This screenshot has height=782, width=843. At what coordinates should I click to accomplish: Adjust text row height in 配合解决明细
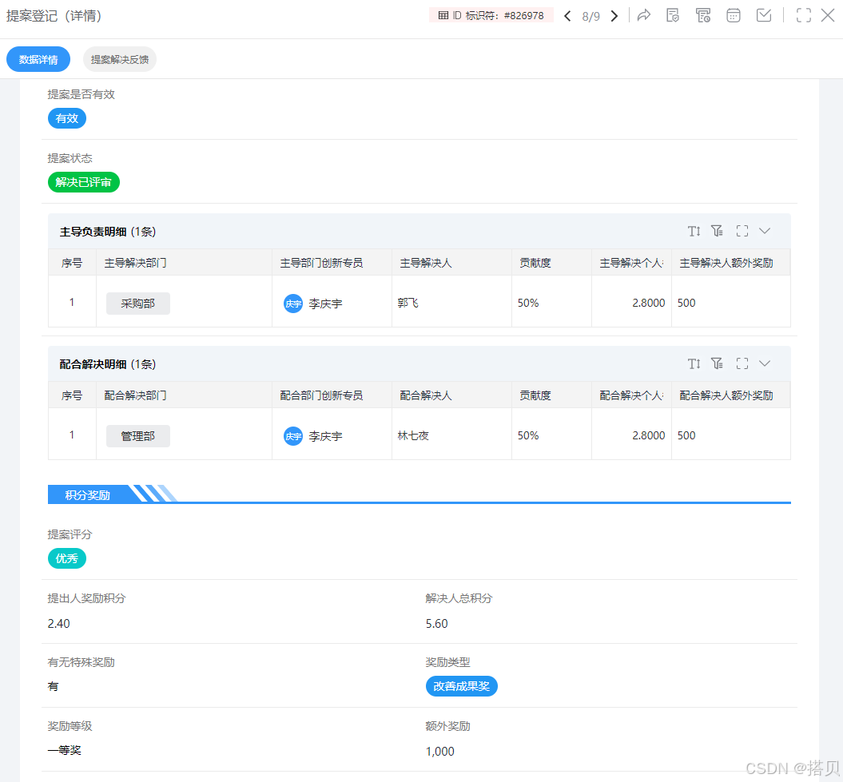coord(694,364)
